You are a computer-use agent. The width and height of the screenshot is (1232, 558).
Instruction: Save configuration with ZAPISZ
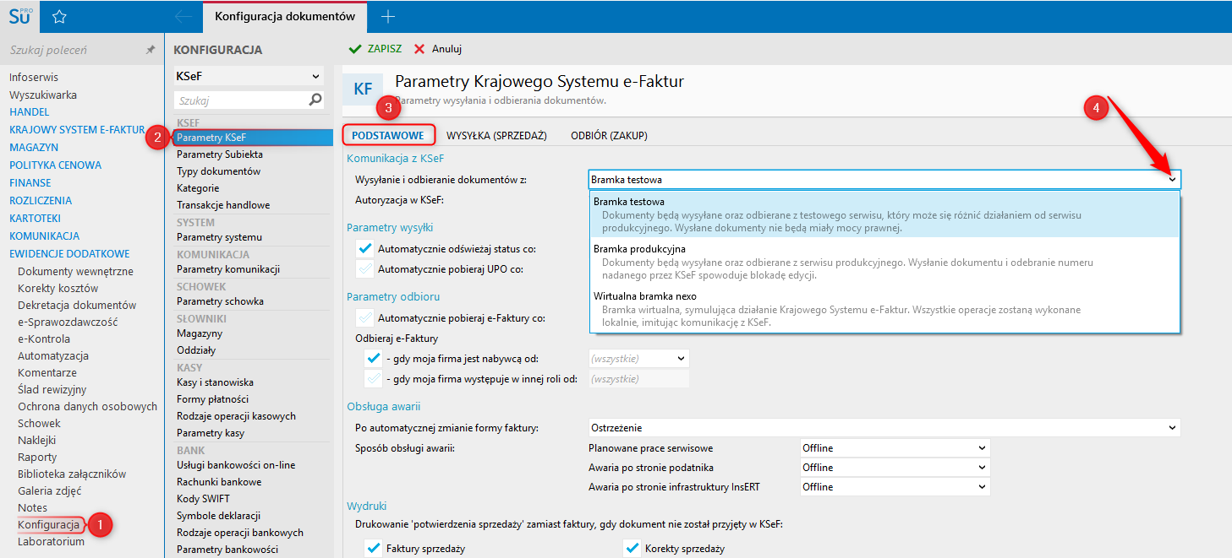[x=376, y=49]
